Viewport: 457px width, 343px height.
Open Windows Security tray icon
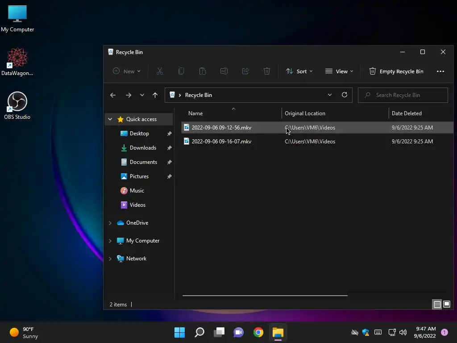click(366, 332)
